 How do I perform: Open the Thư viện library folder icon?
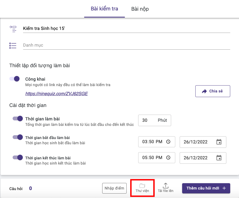pyautogui.click(x=142, y=186)
